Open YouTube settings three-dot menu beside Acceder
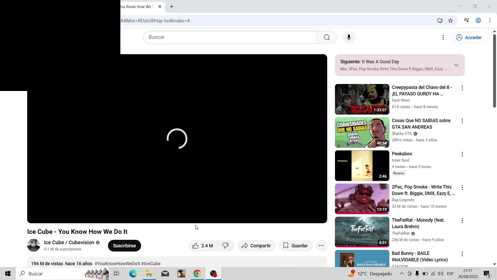This screenshot has width=497, height=280. tap(443, 37)
